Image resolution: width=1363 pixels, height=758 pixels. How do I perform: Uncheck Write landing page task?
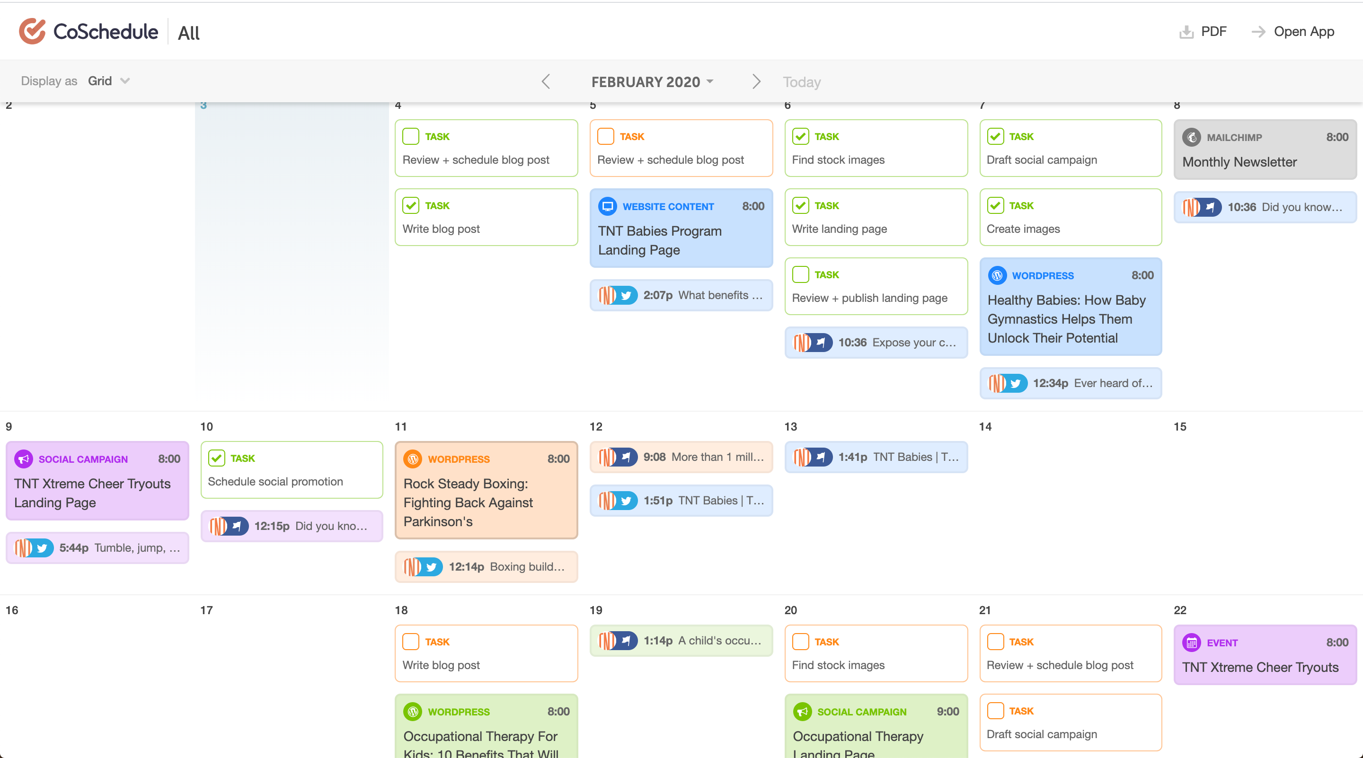click(800, 205)
